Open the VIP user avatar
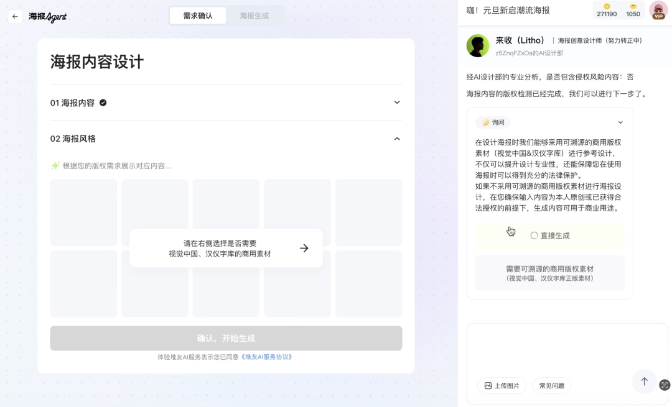Image resolution: width=672 pixels, height=407 pixels. (658, 11)
